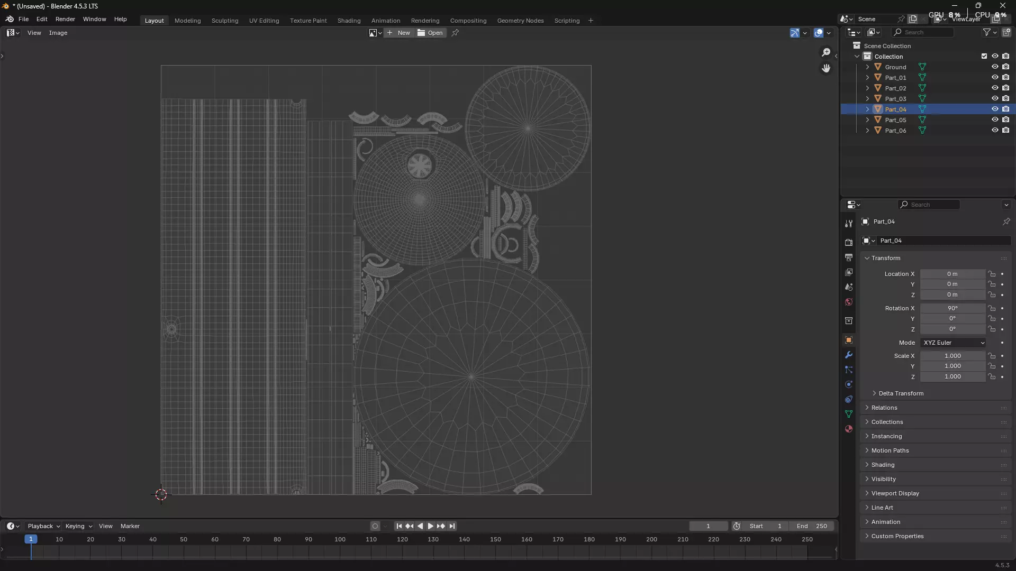
Task: Open the Modifiers properties tab (wrench)
Action: point(849,355)
